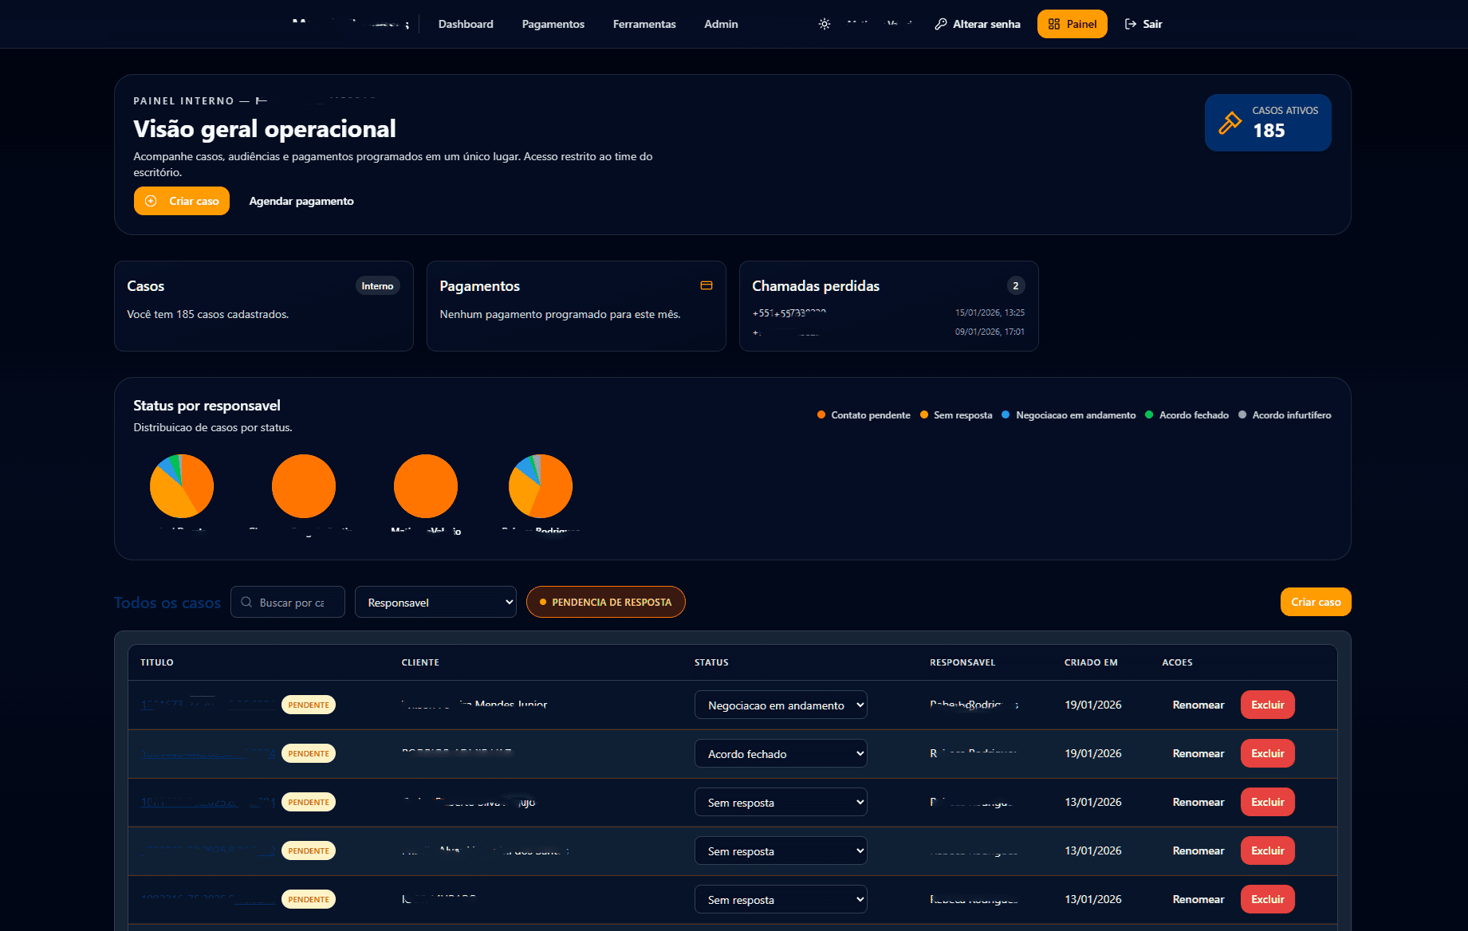Image resolution: width=1468 pixels, height=931 pixels.
Task: Open the Responsavel filter dropdown
Action: pos(435,602)
